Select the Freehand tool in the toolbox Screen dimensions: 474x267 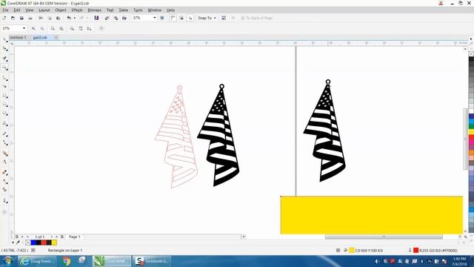tap(5, 79)
